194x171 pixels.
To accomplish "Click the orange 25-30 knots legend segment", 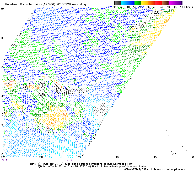I will [152, 3].
